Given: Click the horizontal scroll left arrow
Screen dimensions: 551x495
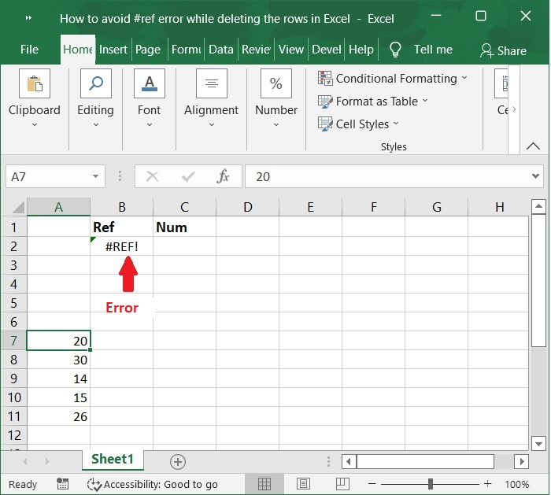Looking at the screenshot, I should pos(349,461).
